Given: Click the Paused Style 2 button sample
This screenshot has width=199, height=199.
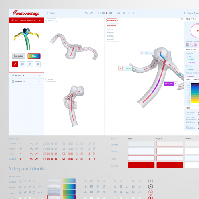Looking at the screenshot, I should click(x=170, y=151).
